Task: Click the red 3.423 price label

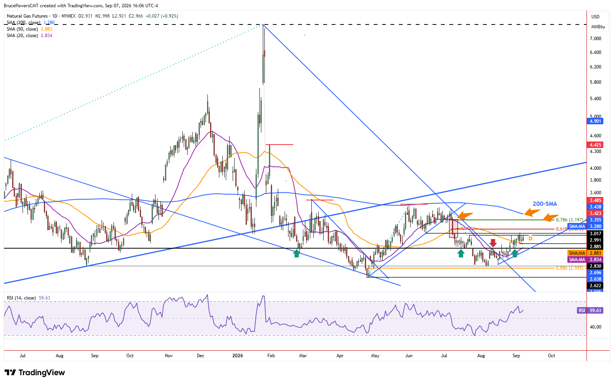Action: coord(595,213)
